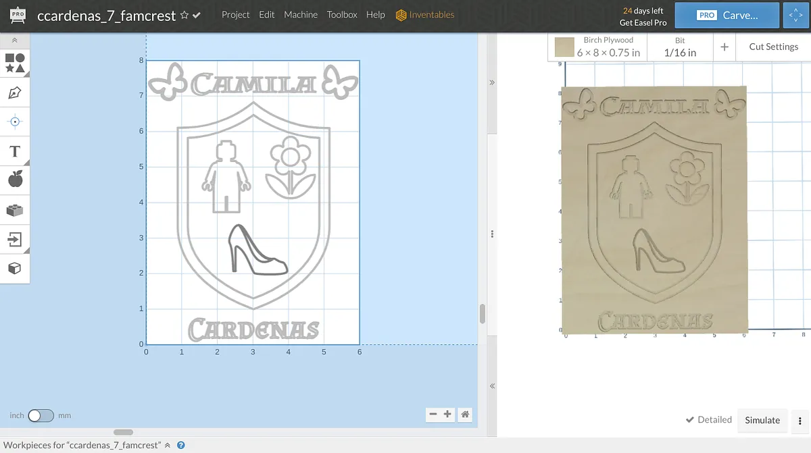
Task: Click the blue Carve button
Action: click(x=725, y=15)
